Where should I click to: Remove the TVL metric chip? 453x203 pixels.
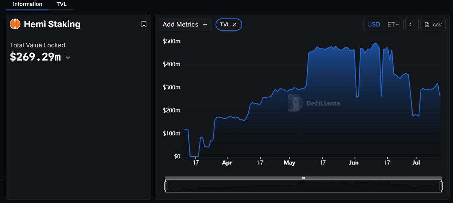coord(235,25)
